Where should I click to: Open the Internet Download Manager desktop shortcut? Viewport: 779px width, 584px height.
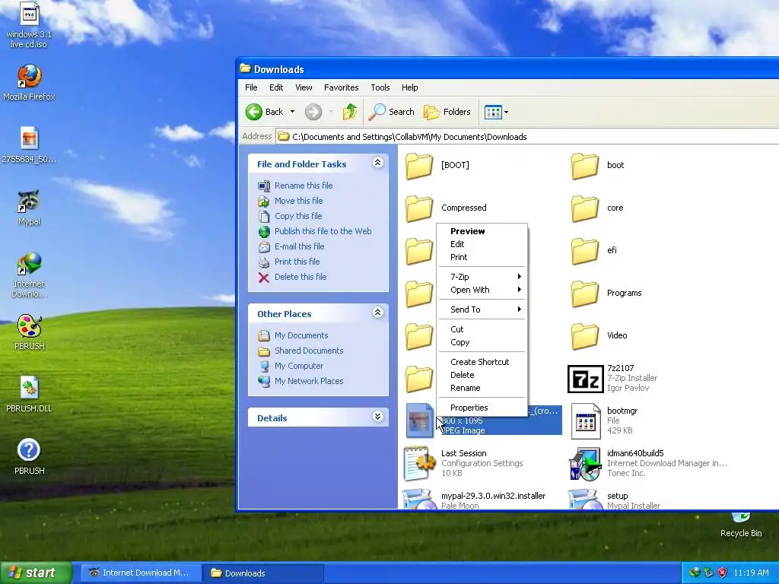point(29,275)
